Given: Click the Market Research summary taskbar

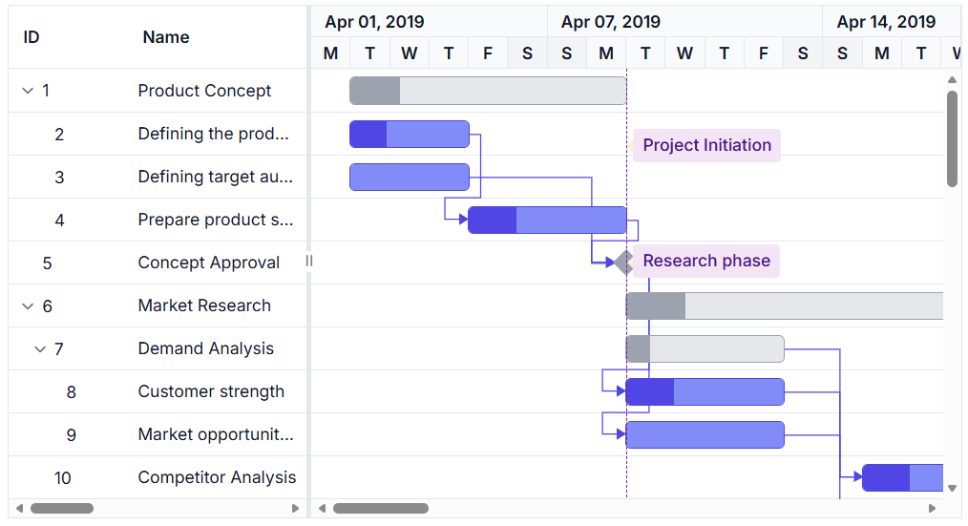Looking at the screenshot, I should point(785,306).
